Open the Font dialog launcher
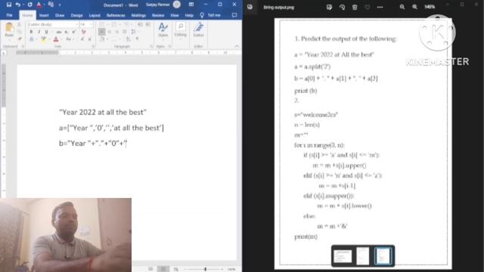 pos(93,46)
